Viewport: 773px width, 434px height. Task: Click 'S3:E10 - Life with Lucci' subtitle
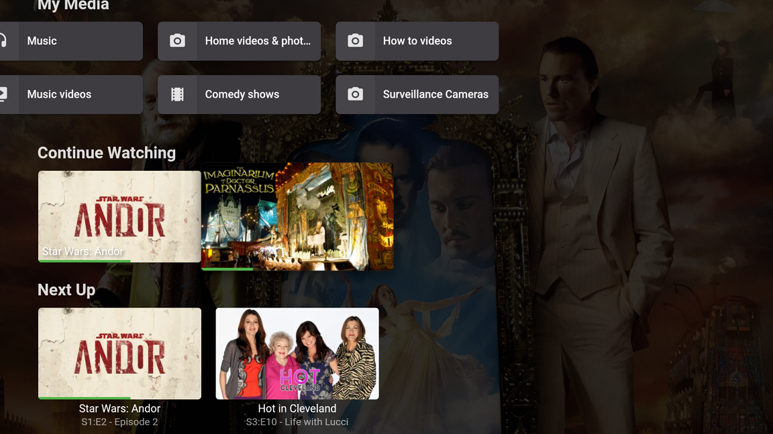(297, 422)
